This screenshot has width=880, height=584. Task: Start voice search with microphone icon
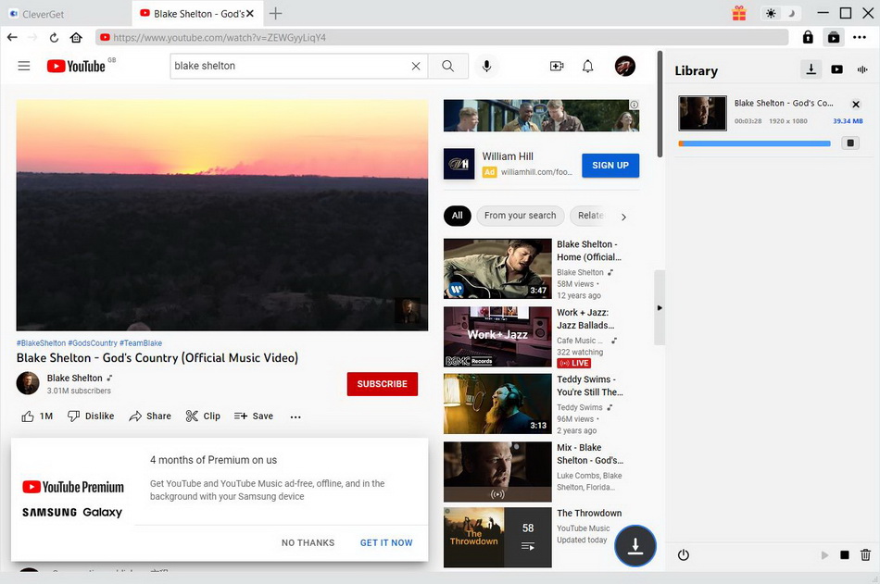[486, 67]
